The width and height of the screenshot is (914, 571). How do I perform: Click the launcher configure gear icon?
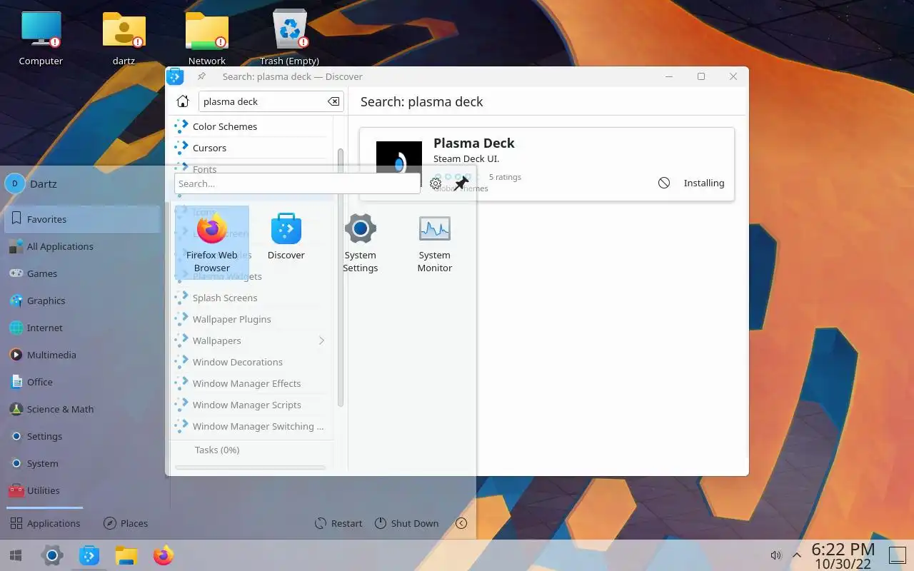coord(436,183)
